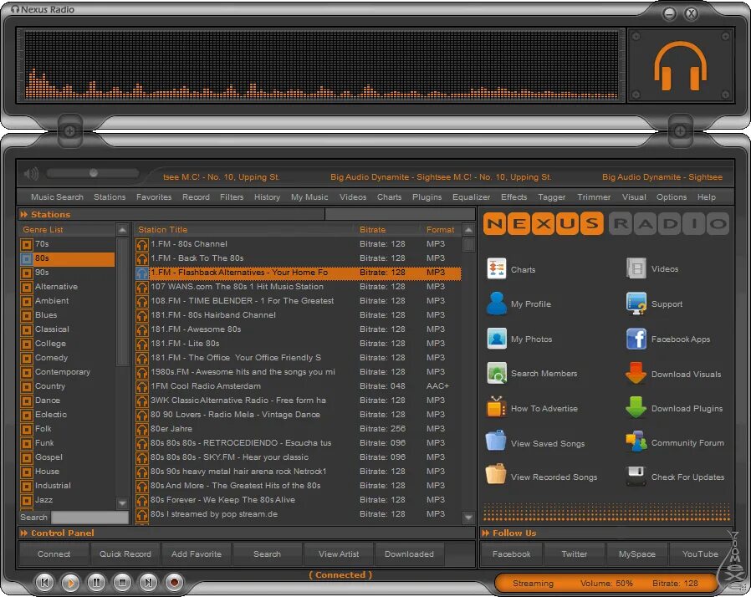Collapse the Follow Us header arrow
Screen dimensions: 751x597
pos(486,533)
